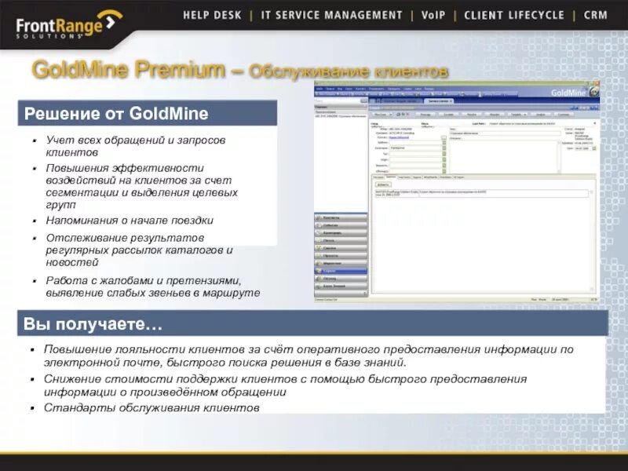Click the CLIENT LIFECYCLE header text
This screenshot has height=471, width=628.
514,15
